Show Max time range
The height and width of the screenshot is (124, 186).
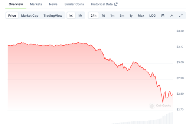coord(141,15)
